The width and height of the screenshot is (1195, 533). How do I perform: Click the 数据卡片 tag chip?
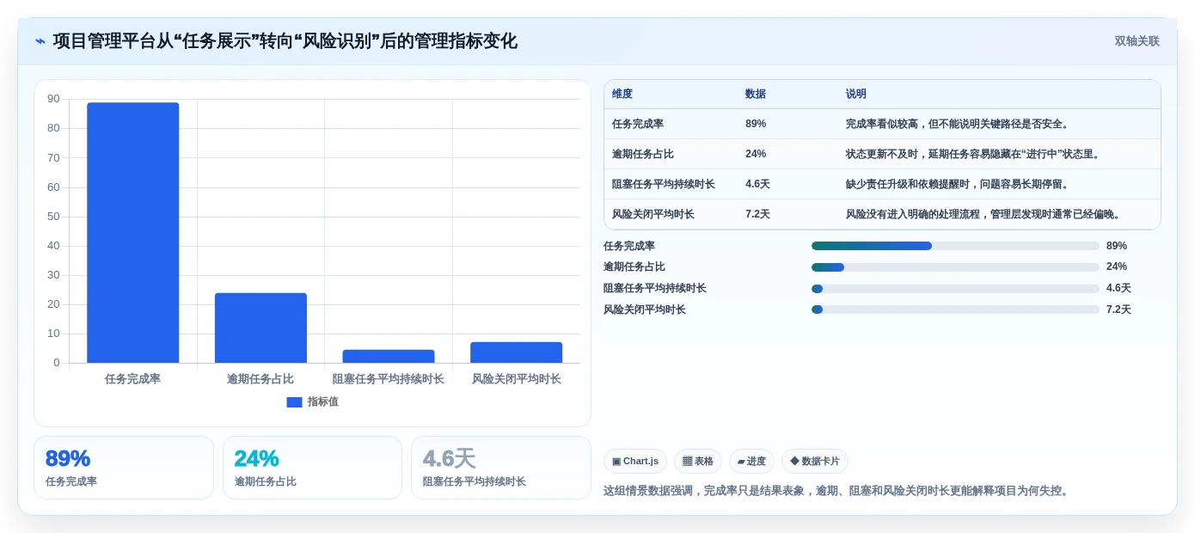pyautogui.click(x=815, y=462)
